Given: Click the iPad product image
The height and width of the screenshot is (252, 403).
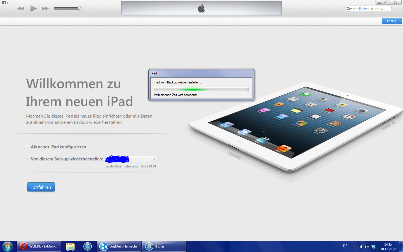Looking at the screenshot, I should 296,127.
